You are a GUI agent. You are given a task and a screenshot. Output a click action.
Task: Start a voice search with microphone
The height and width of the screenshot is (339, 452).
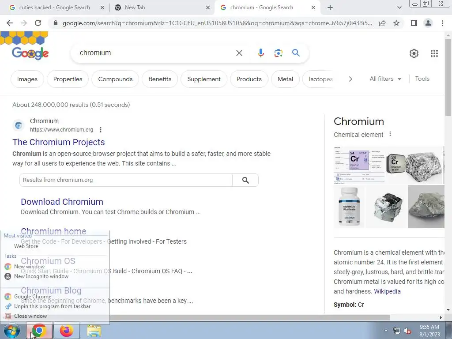(260, 53)
